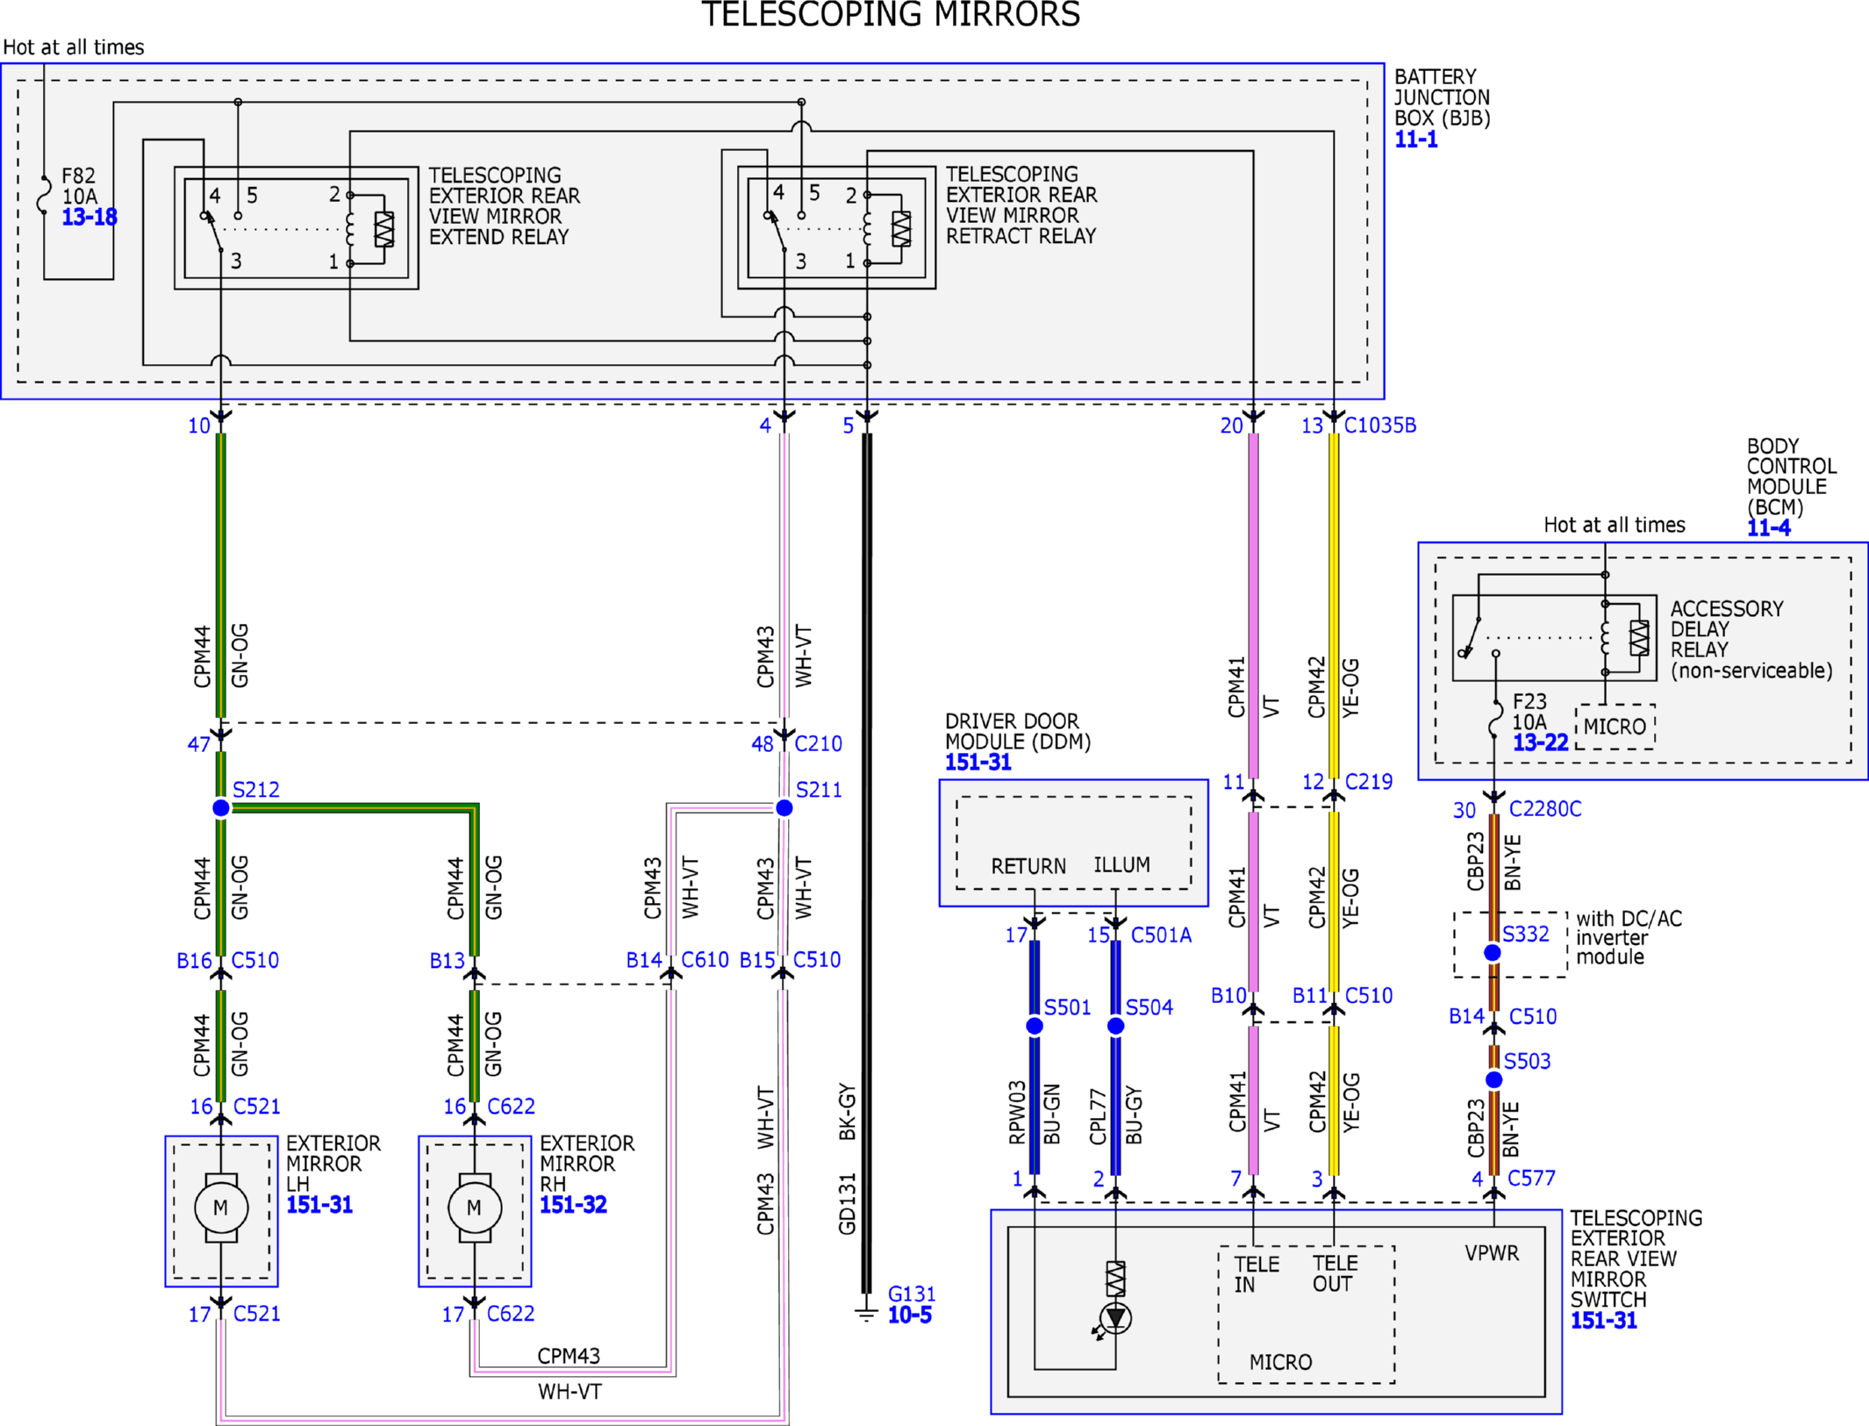Image resolution: width=1869 pixels, height=1426 pixels.
Task: Click the CPL77 circuit label
Action: pos(1098,1116)
